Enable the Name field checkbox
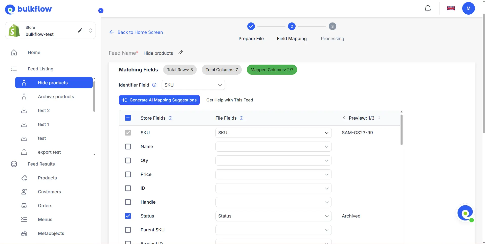Image resolution: width=485 pixels, height=244 pixels. point(128,146)
